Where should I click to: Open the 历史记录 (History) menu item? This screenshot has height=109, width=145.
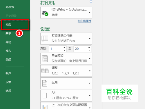point(11,16)
